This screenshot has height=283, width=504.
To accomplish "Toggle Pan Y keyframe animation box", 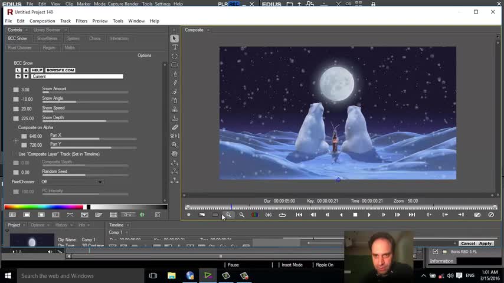I will click(24, 145).
